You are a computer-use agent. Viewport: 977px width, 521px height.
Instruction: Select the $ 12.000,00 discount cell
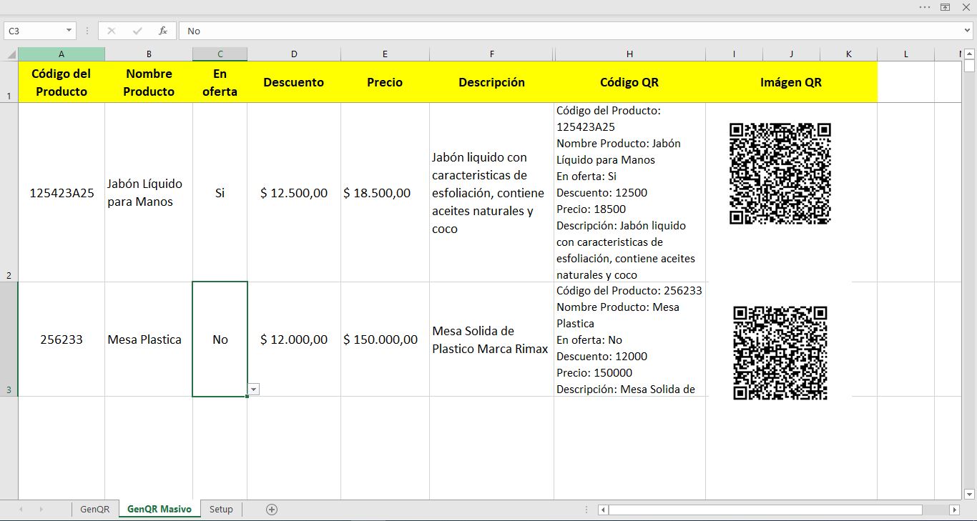[294, 339]
